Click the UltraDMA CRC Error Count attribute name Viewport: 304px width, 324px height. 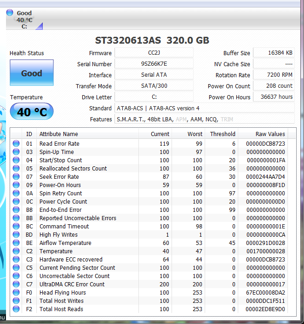click(72, 284)
